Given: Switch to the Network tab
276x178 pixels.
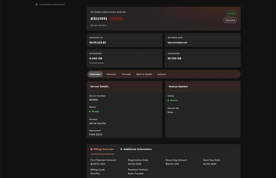Looking at the screenshot, I should click(x=111, y=74).
